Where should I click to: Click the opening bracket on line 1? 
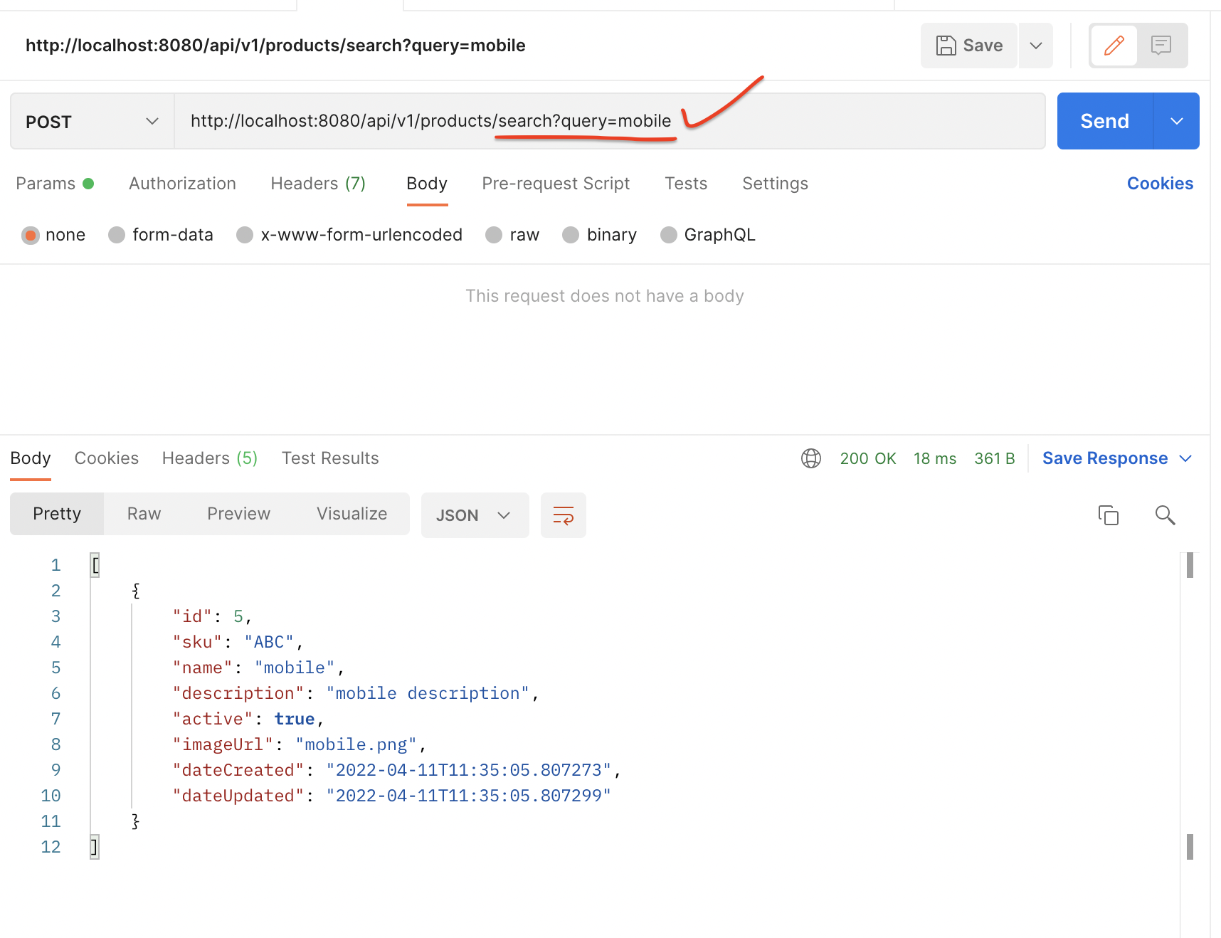pyautogui.click(x=95, y=565)
